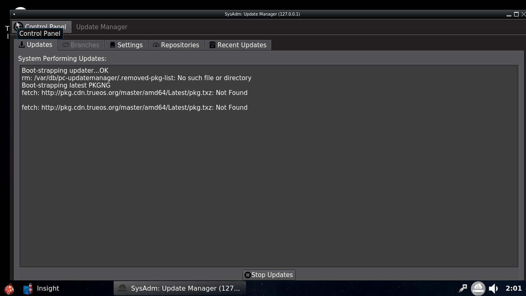
Task: Click the volume speaker icon
Action: pos(494,289)
